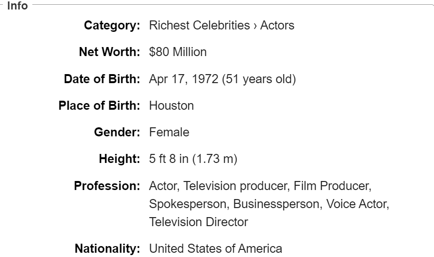The width and height of the screenshot is (434, 257).
Task: Click the Date of Birth label
Action: click(x=102, y=79)
